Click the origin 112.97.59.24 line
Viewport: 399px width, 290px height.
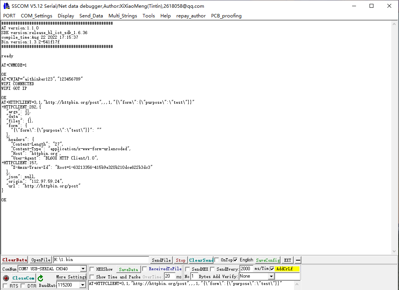(35, 181)
